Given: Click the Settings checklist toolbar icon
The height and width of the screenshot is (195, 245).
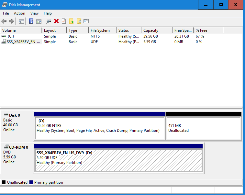Looking at the screenshot, I should (86, 21).
